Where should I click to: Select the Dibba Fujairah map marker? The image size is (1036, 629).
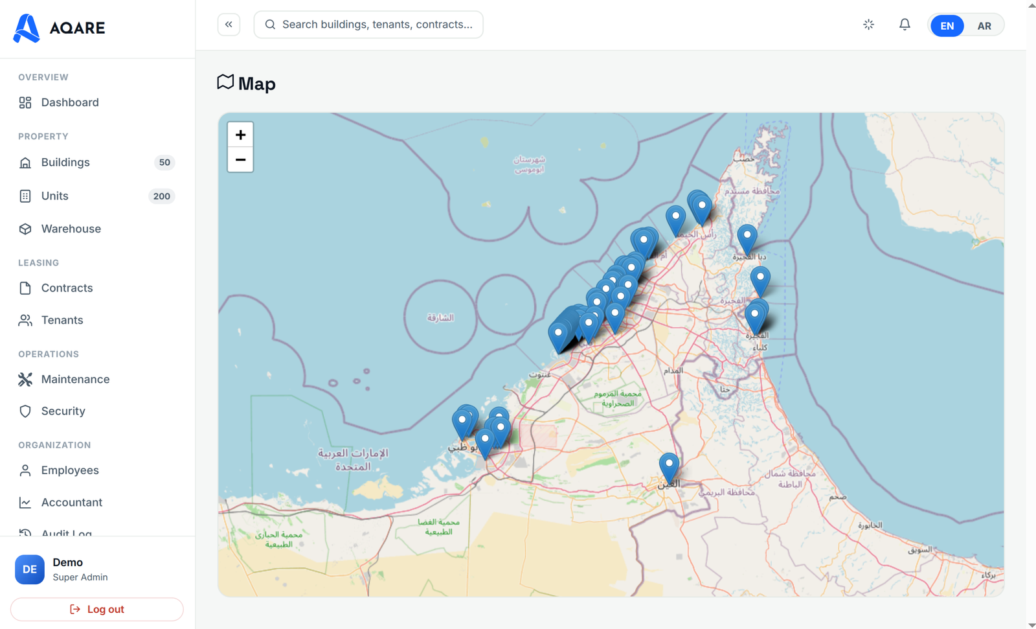(747, 239)
